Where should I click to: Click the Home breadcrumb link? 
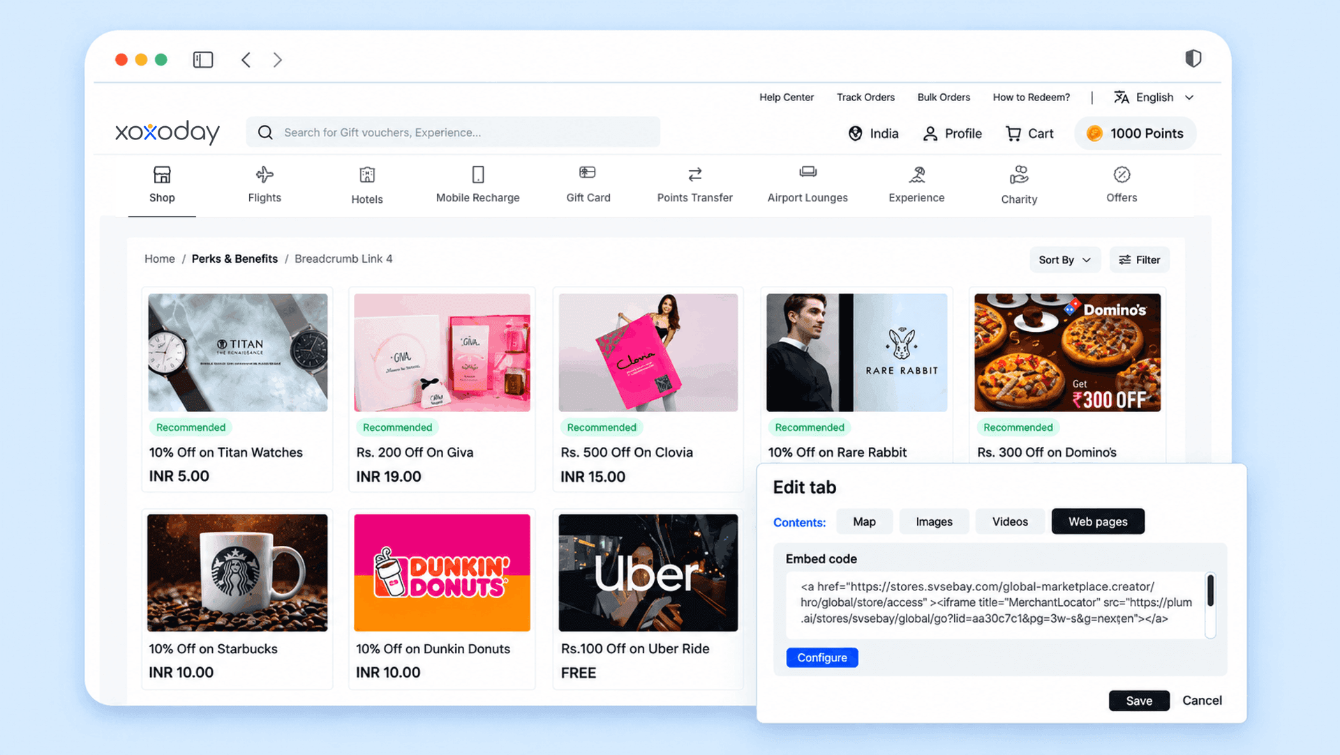[x=160, y=259]
